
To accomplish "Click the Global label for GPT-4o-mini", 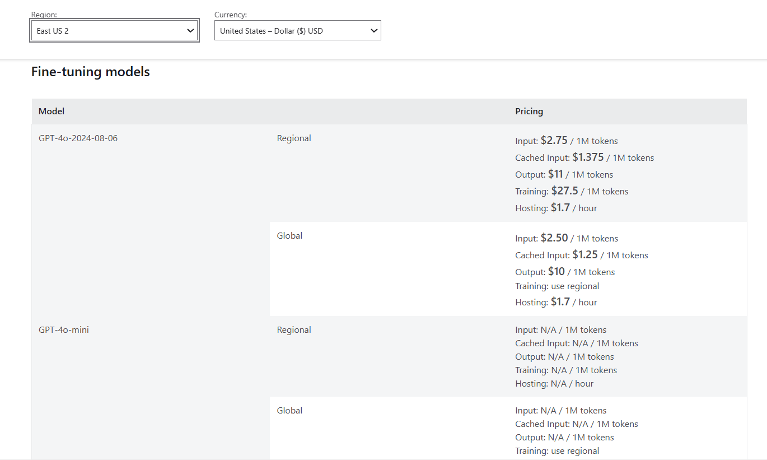I will pyautogui.click(x=289, y=411).
